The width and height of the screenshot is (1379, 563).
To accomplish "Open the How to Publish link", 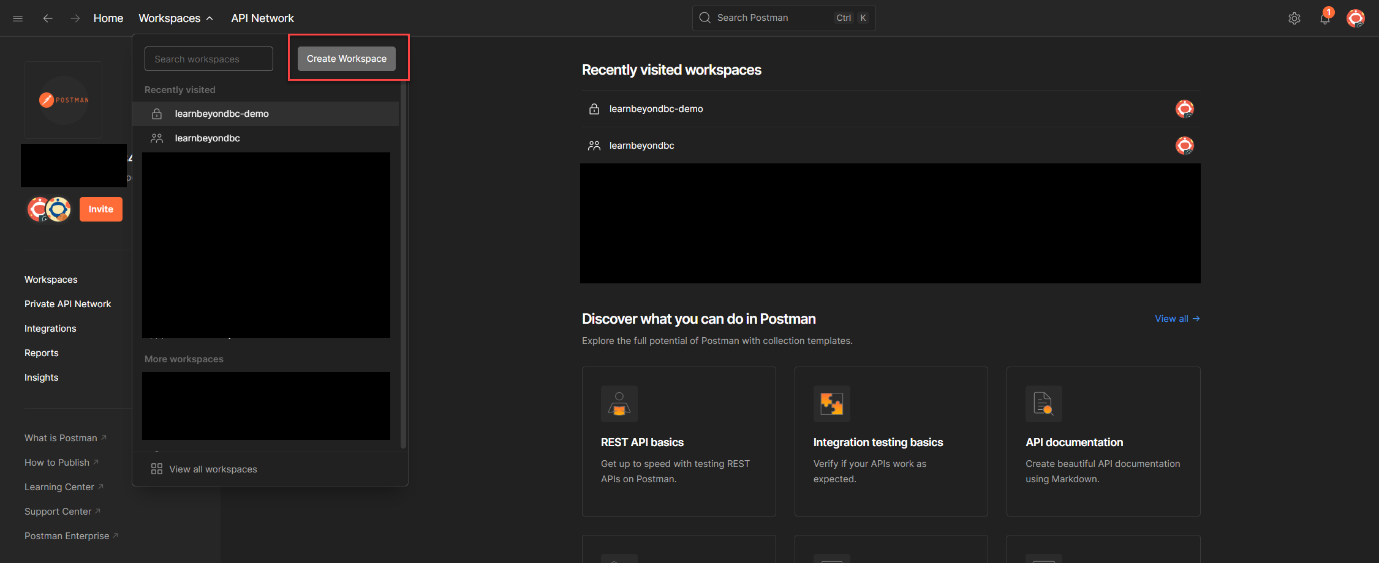I will coord(61,463).
